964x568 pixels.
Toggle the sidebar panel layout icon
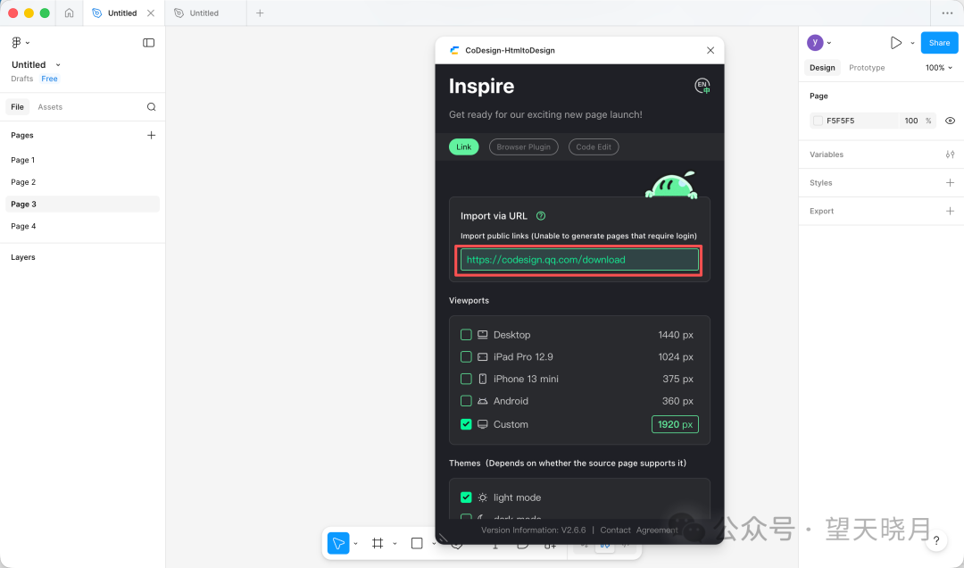[x=149, y=43]
